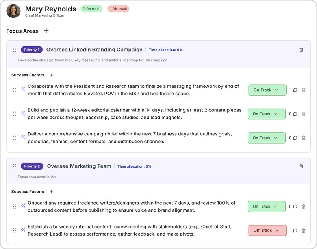The height and width of the screenshot is (249, 317).
Task: Open status dropdown for messaging framework factor
Action: coord(267,90)
